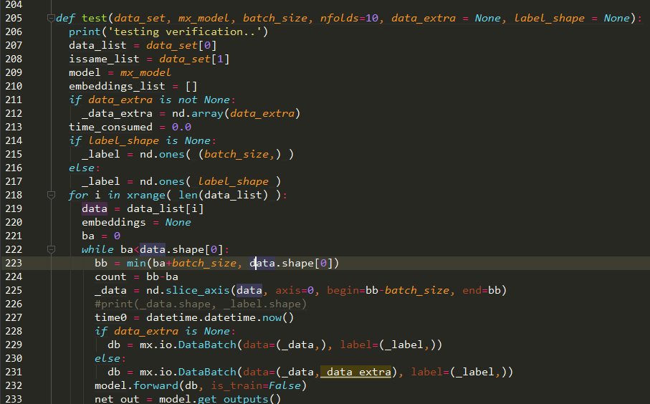This screenshot has width=650, height=404.
Task: Click the array call on line 212
Action: click(207, 113)
